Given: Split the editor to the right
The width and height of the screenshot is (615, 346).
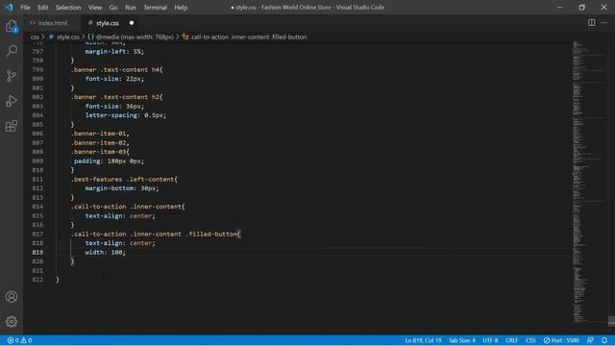Looking at the screenshot, I should pyautogui.click(x=591, y=23).
